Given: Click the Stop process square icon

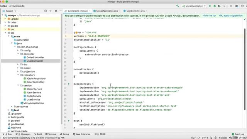Looking at the screenshot, I should tap(231, 6).
